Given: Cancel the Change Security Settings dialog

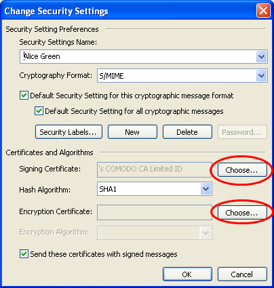Looking at the screenshot, I should coord(242,274).
